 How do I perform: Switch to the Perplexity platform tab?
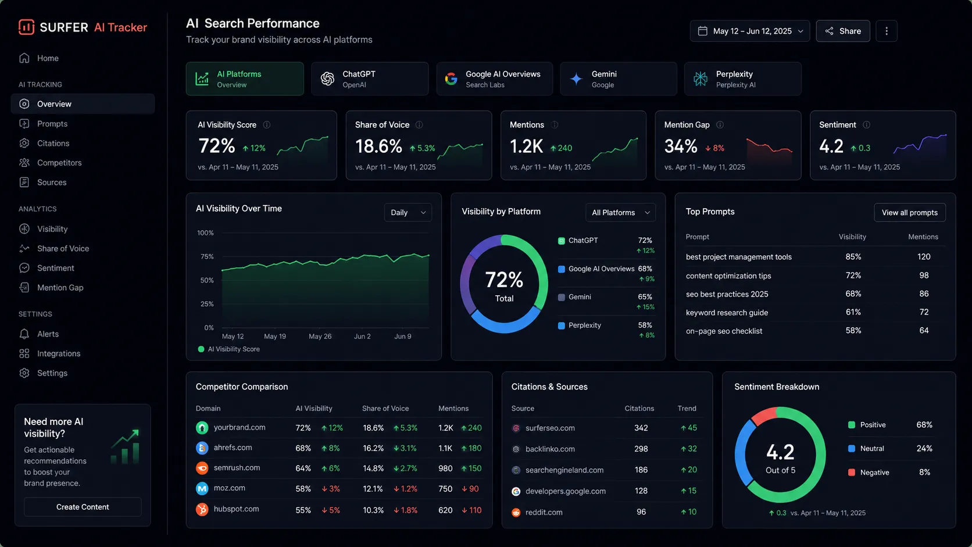tap(743, 78)
